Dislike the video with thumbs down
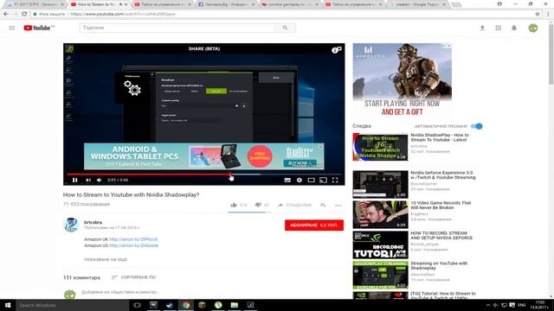 coord(258,205)
